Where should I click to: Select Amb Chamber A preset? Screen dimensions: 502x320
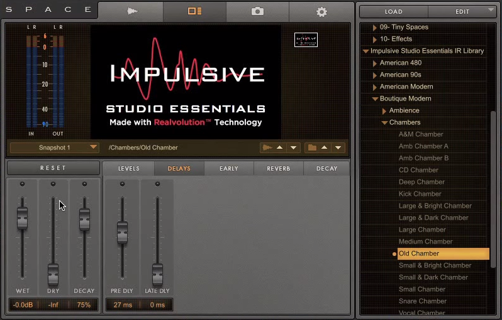(423, 146)
